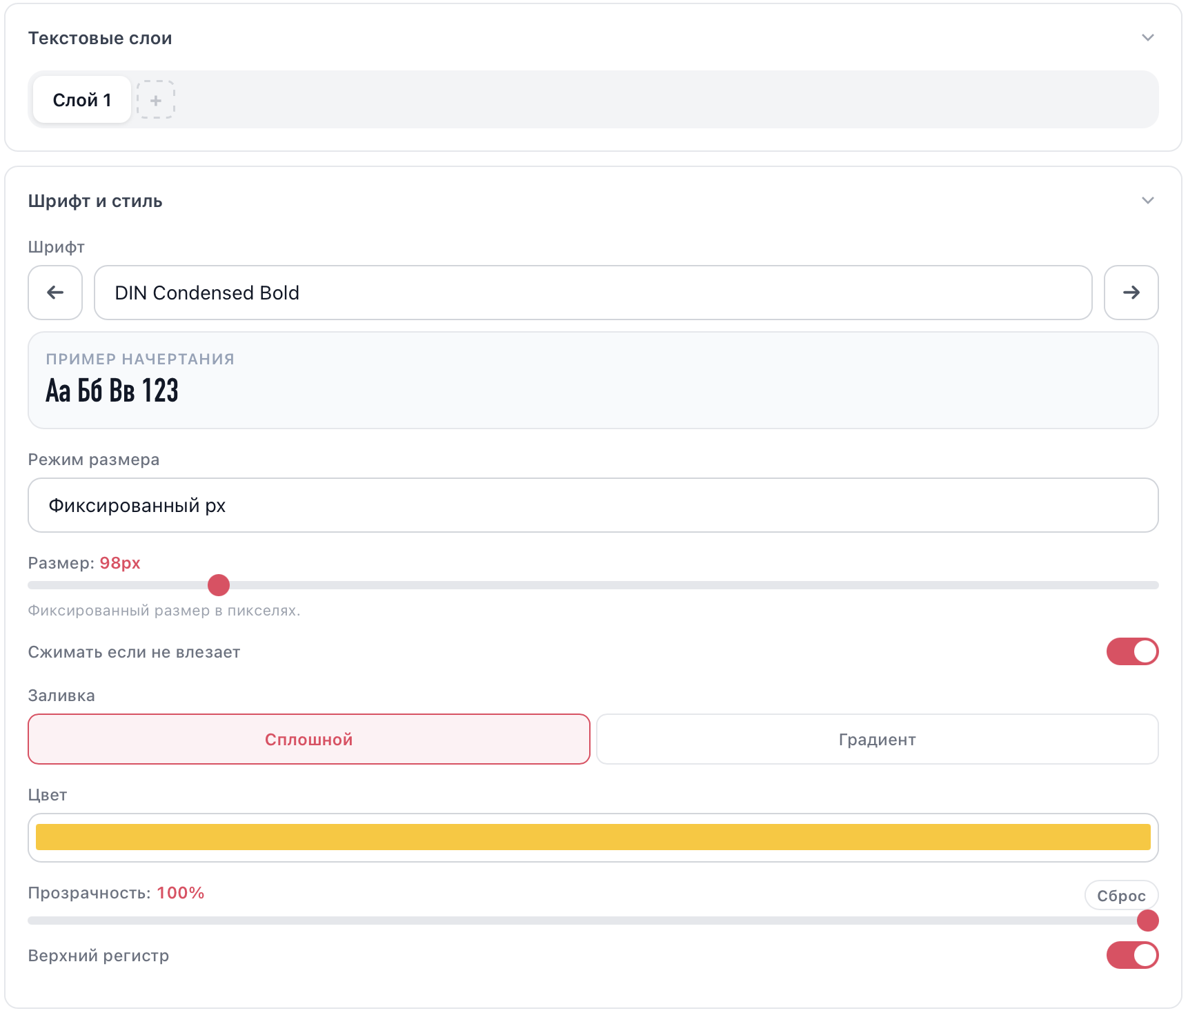The image size is (1188, 1013).
Task: Open the yellow Цвет color picker
Action: (x=593, y=837)
